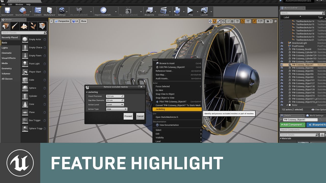
Task: Click the Import Datasmith toolbar icon
Action: [103, 10]
